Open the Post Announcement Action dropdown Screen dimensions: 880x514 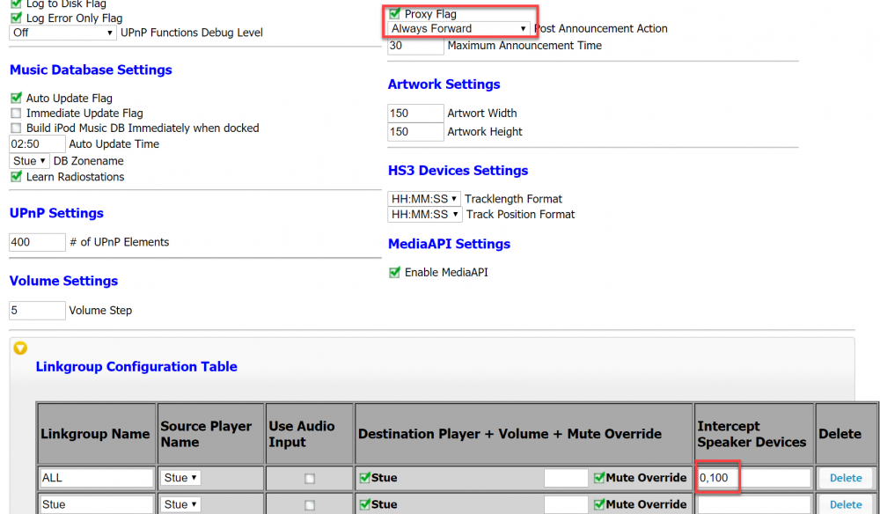tap(458, 29)
